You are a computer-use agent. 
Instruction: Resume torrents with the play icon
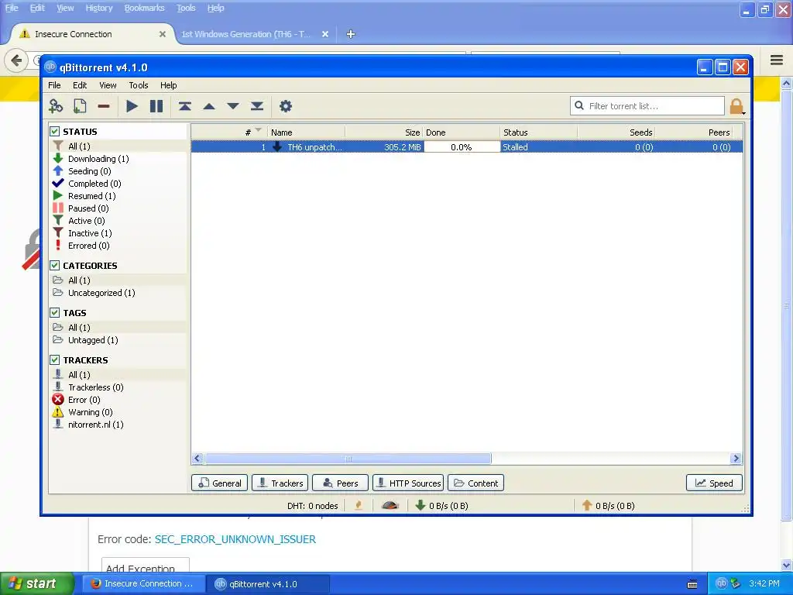tap(132, 106)
